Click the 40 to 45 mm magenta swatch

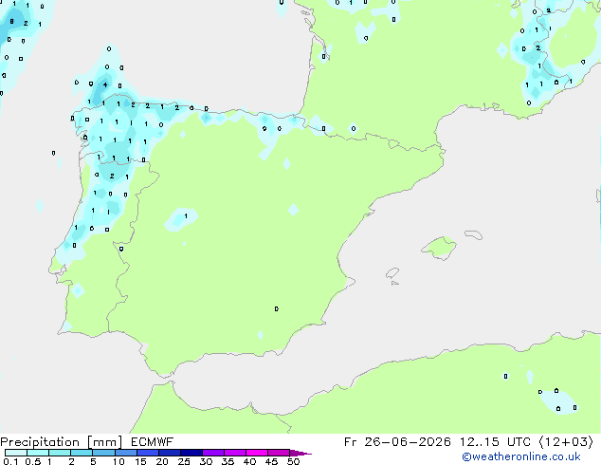pyautogui.click(x=257, y=453)
